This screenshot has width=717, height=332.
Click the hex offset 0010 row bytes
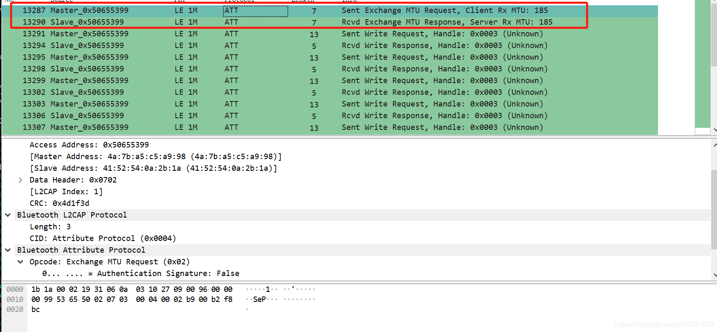coord(132,299)
